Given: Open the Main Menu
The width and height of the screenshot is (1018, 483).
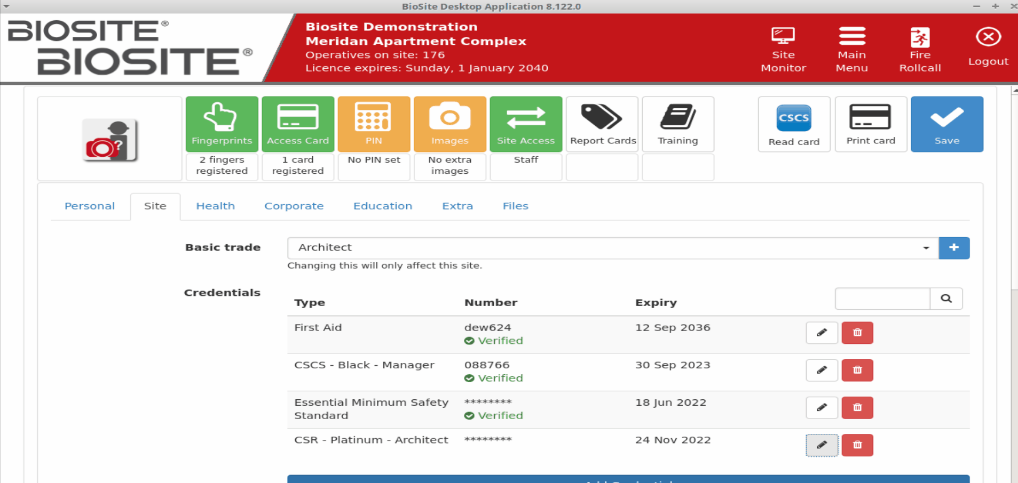Looking at the screenshot, I should tap(851, 49).
